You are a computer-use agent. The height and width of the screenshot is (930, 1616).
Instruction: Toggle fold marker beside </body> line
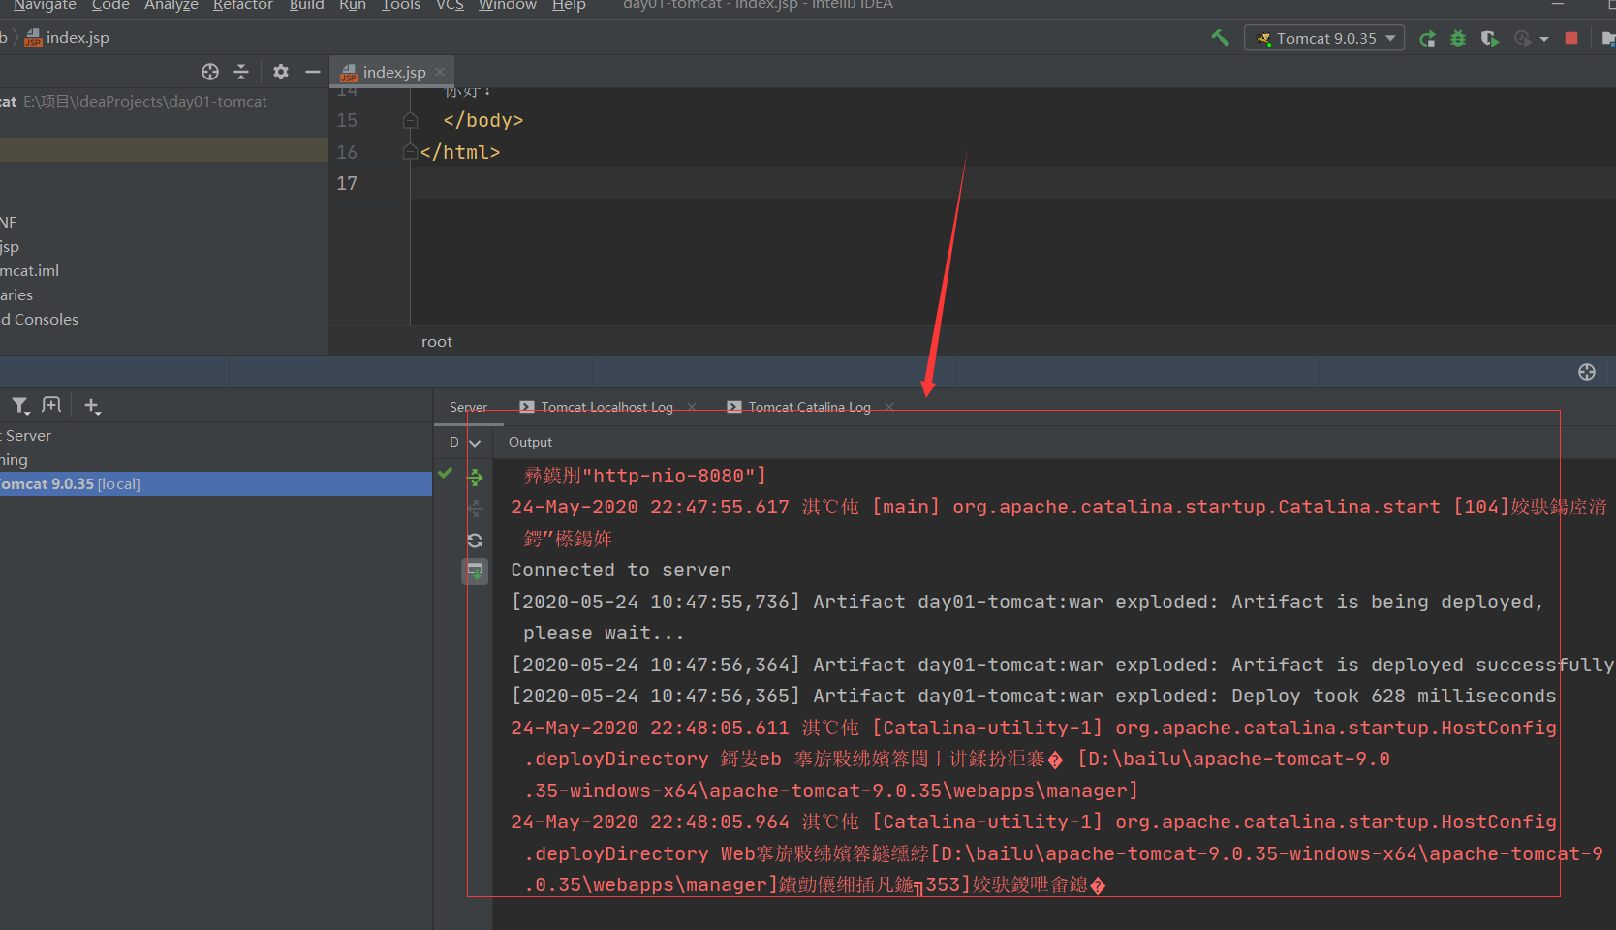click(x=411, y=120)
